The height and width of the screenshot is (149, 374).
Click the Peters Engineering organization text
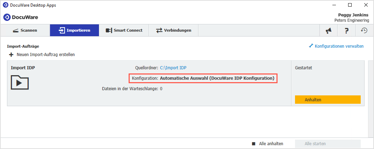[352, 21]
